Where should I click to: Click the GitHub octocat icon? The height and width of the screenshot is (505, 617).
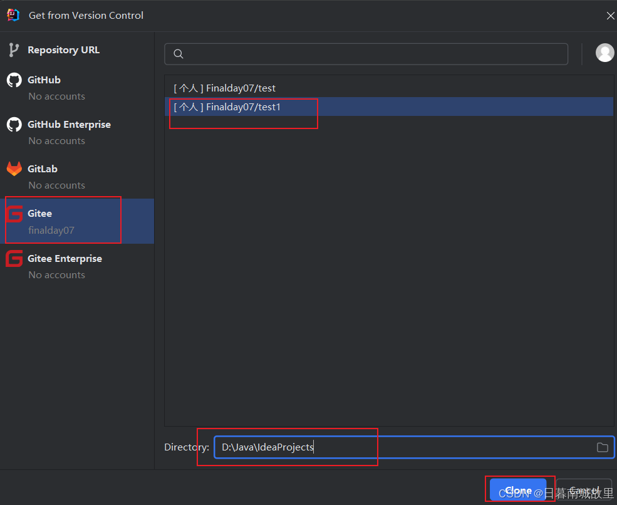pos(14,80)
